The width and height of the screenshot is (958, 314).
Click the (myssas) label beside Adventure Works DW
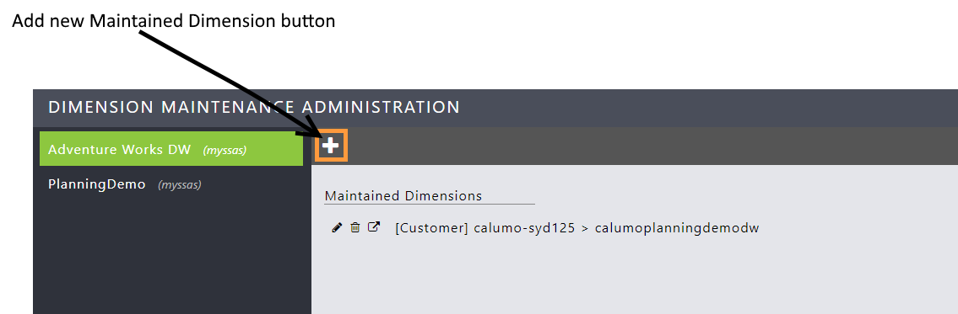[225, 150]
